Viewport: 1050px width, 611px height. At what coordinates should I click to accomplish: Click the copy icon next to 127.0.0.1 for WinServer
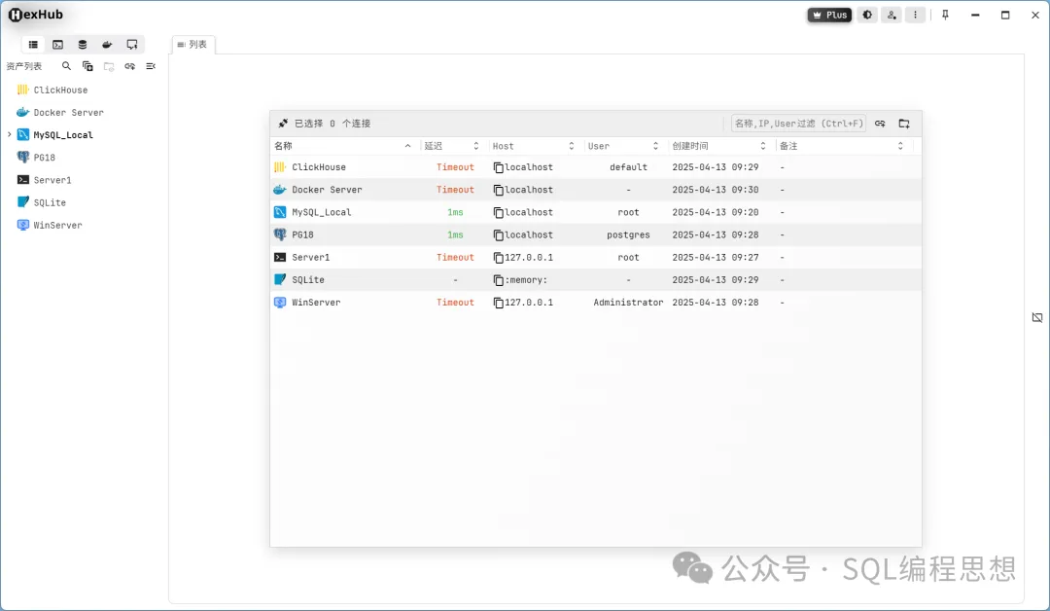[498, 303]
